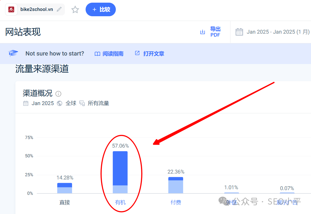Image resolution: width=311 pixels, height=214 pixels.
Task: Click the globe 全球 icon
Action: coord(60,103)
